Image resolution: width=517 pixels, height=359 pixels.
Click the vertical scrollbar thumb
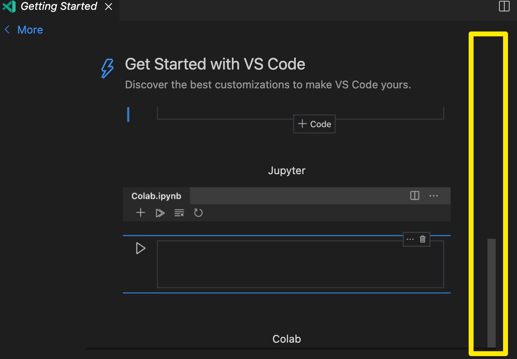tap(492, 293)
